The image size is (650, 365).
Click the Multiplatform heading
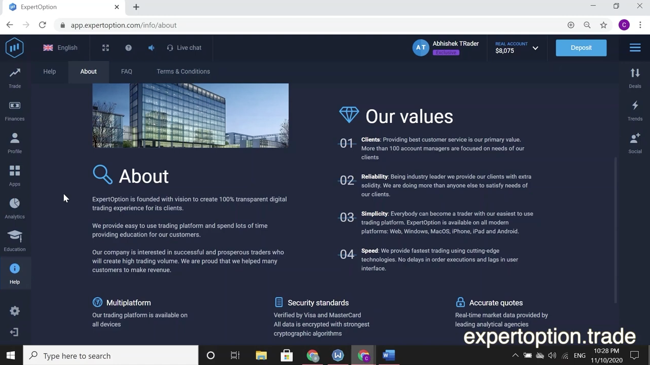(x=129, y=303)
